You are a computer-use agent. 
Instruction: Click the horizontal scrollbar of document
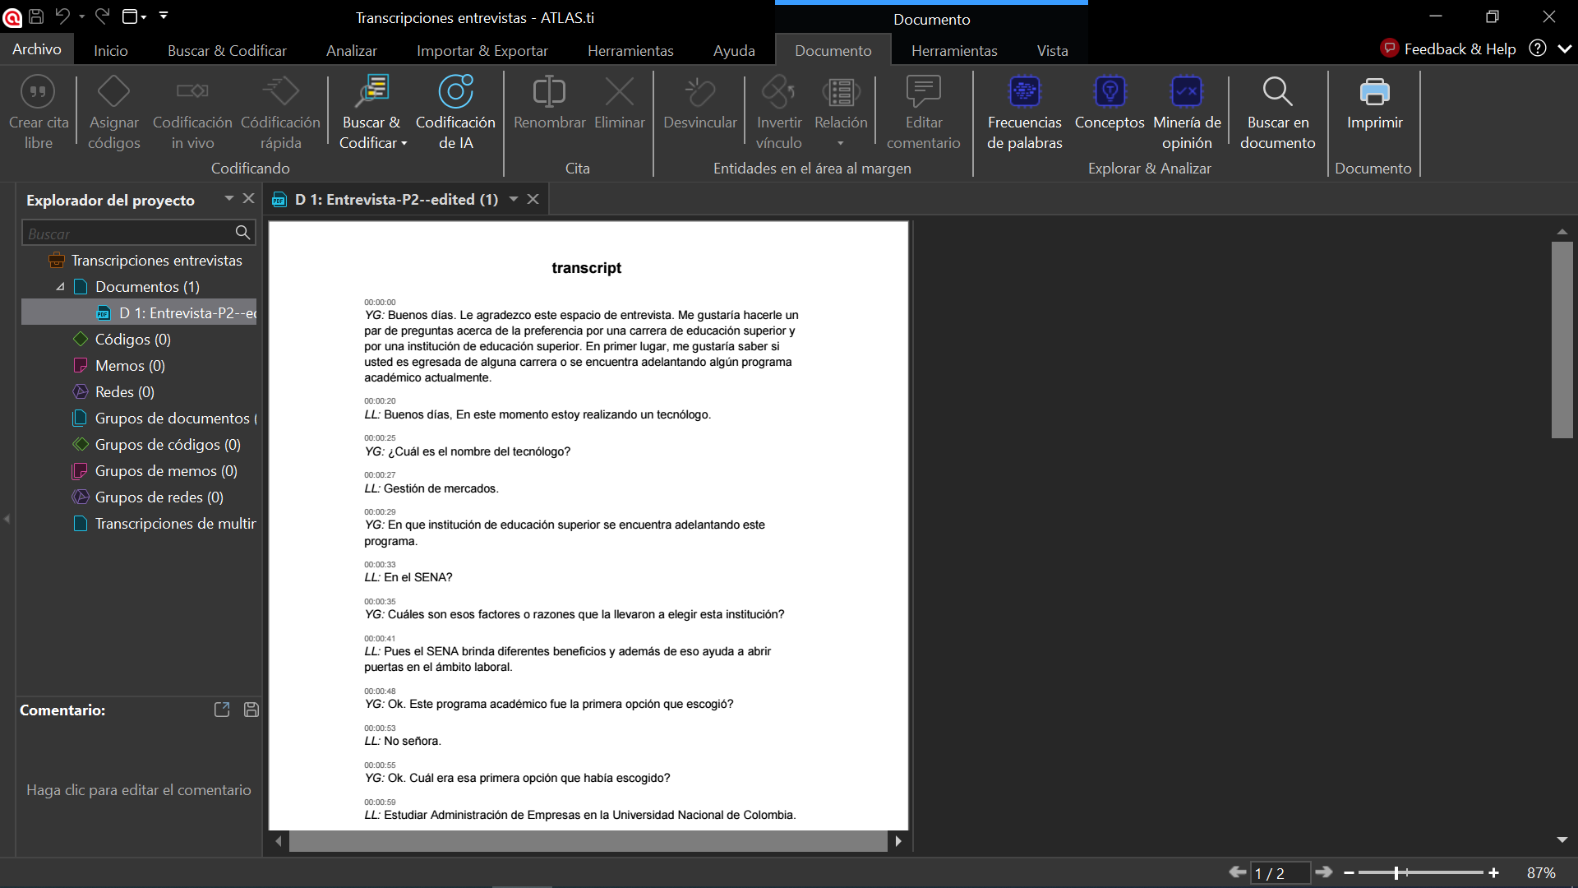pos(588,841)
